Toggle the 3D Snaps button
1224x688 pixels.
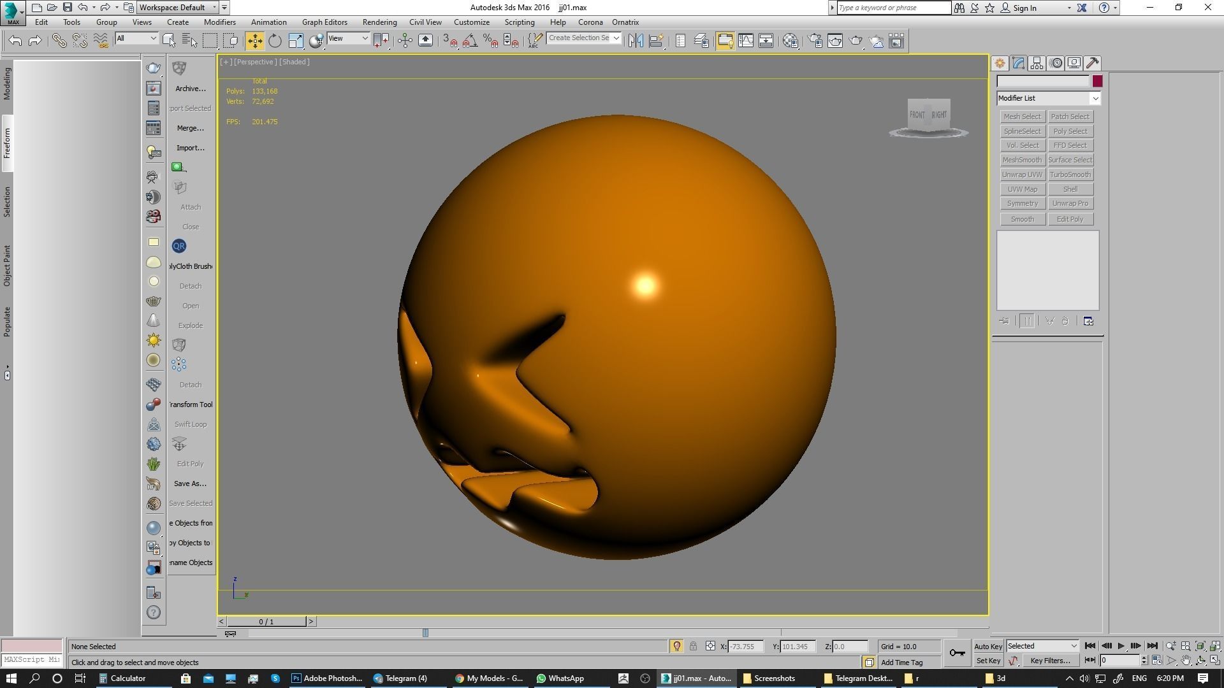[x=449, y=41]
